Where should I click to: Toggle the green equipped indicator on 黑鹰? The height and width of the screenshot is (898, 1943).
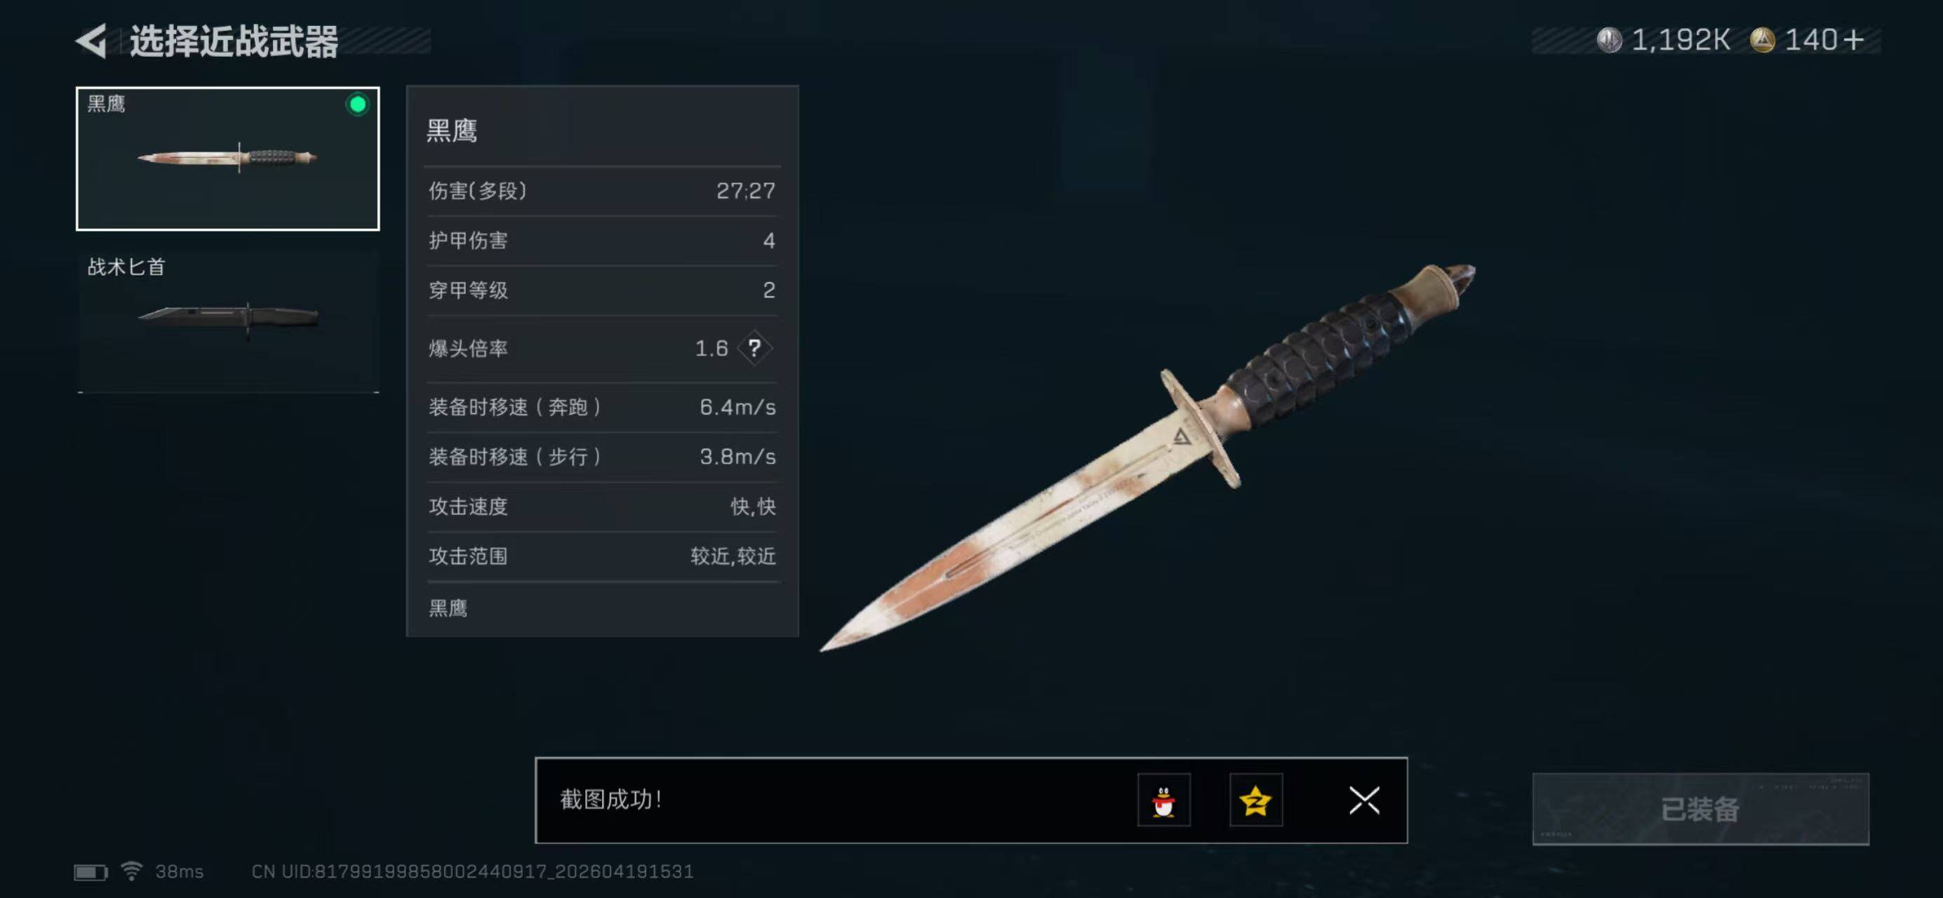(358, 104)
